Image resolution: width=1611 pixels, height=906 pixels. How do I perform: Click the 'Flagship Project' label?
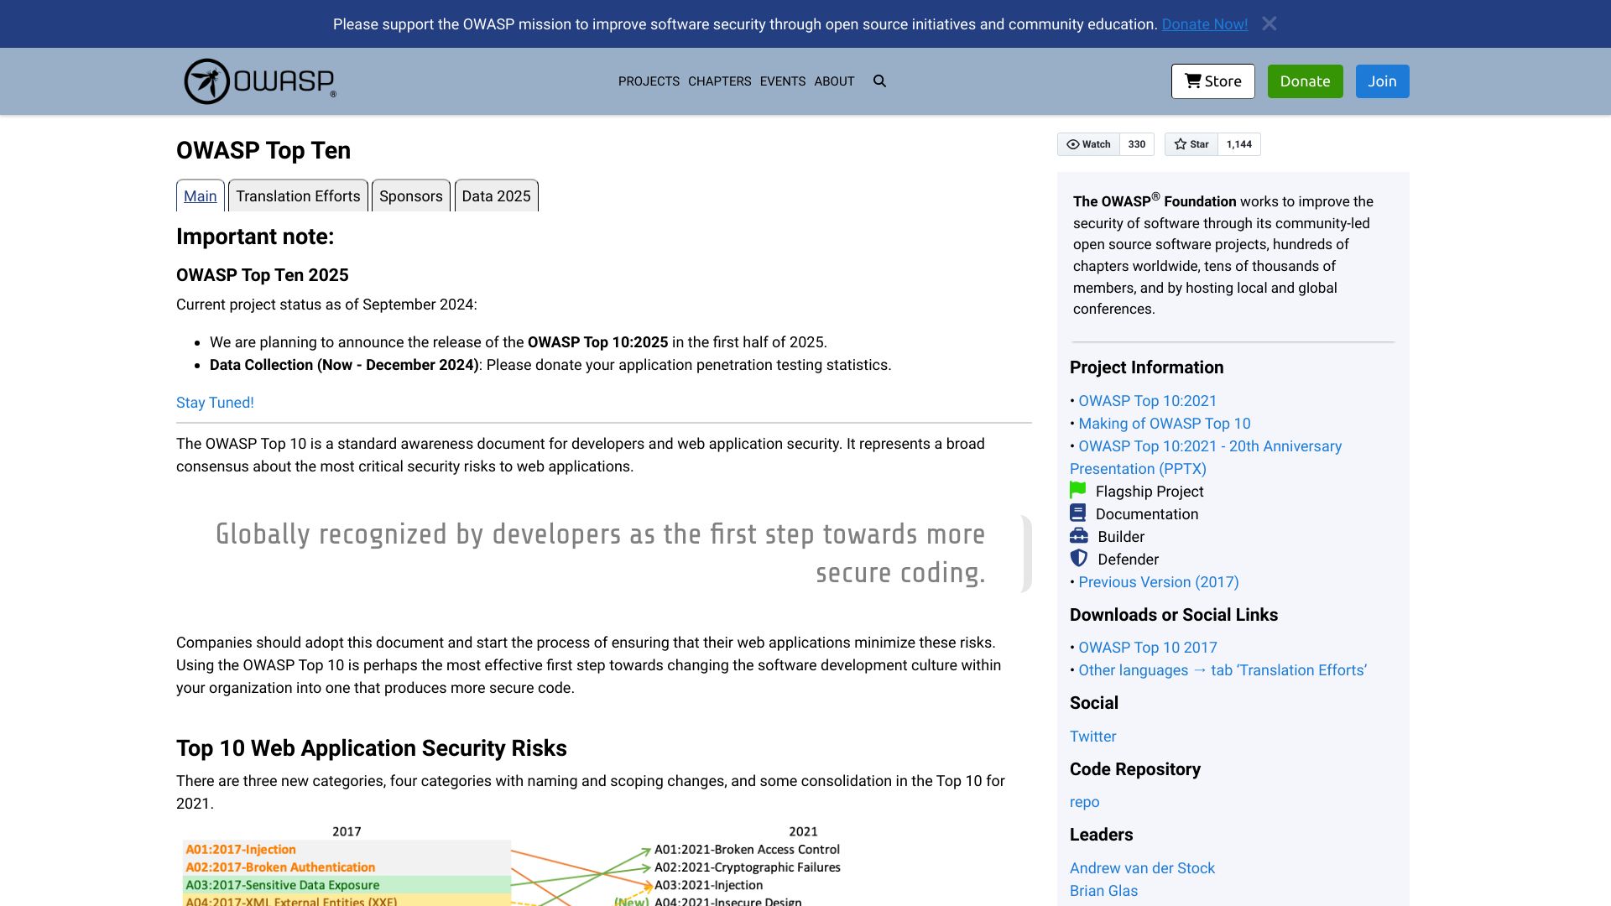pyautogui.click(x=1150, y=492)
